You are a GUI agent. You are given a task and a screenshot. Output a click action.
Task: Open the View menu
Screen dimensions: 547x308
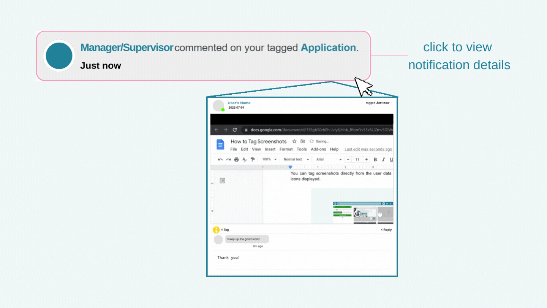click(256, 149)
